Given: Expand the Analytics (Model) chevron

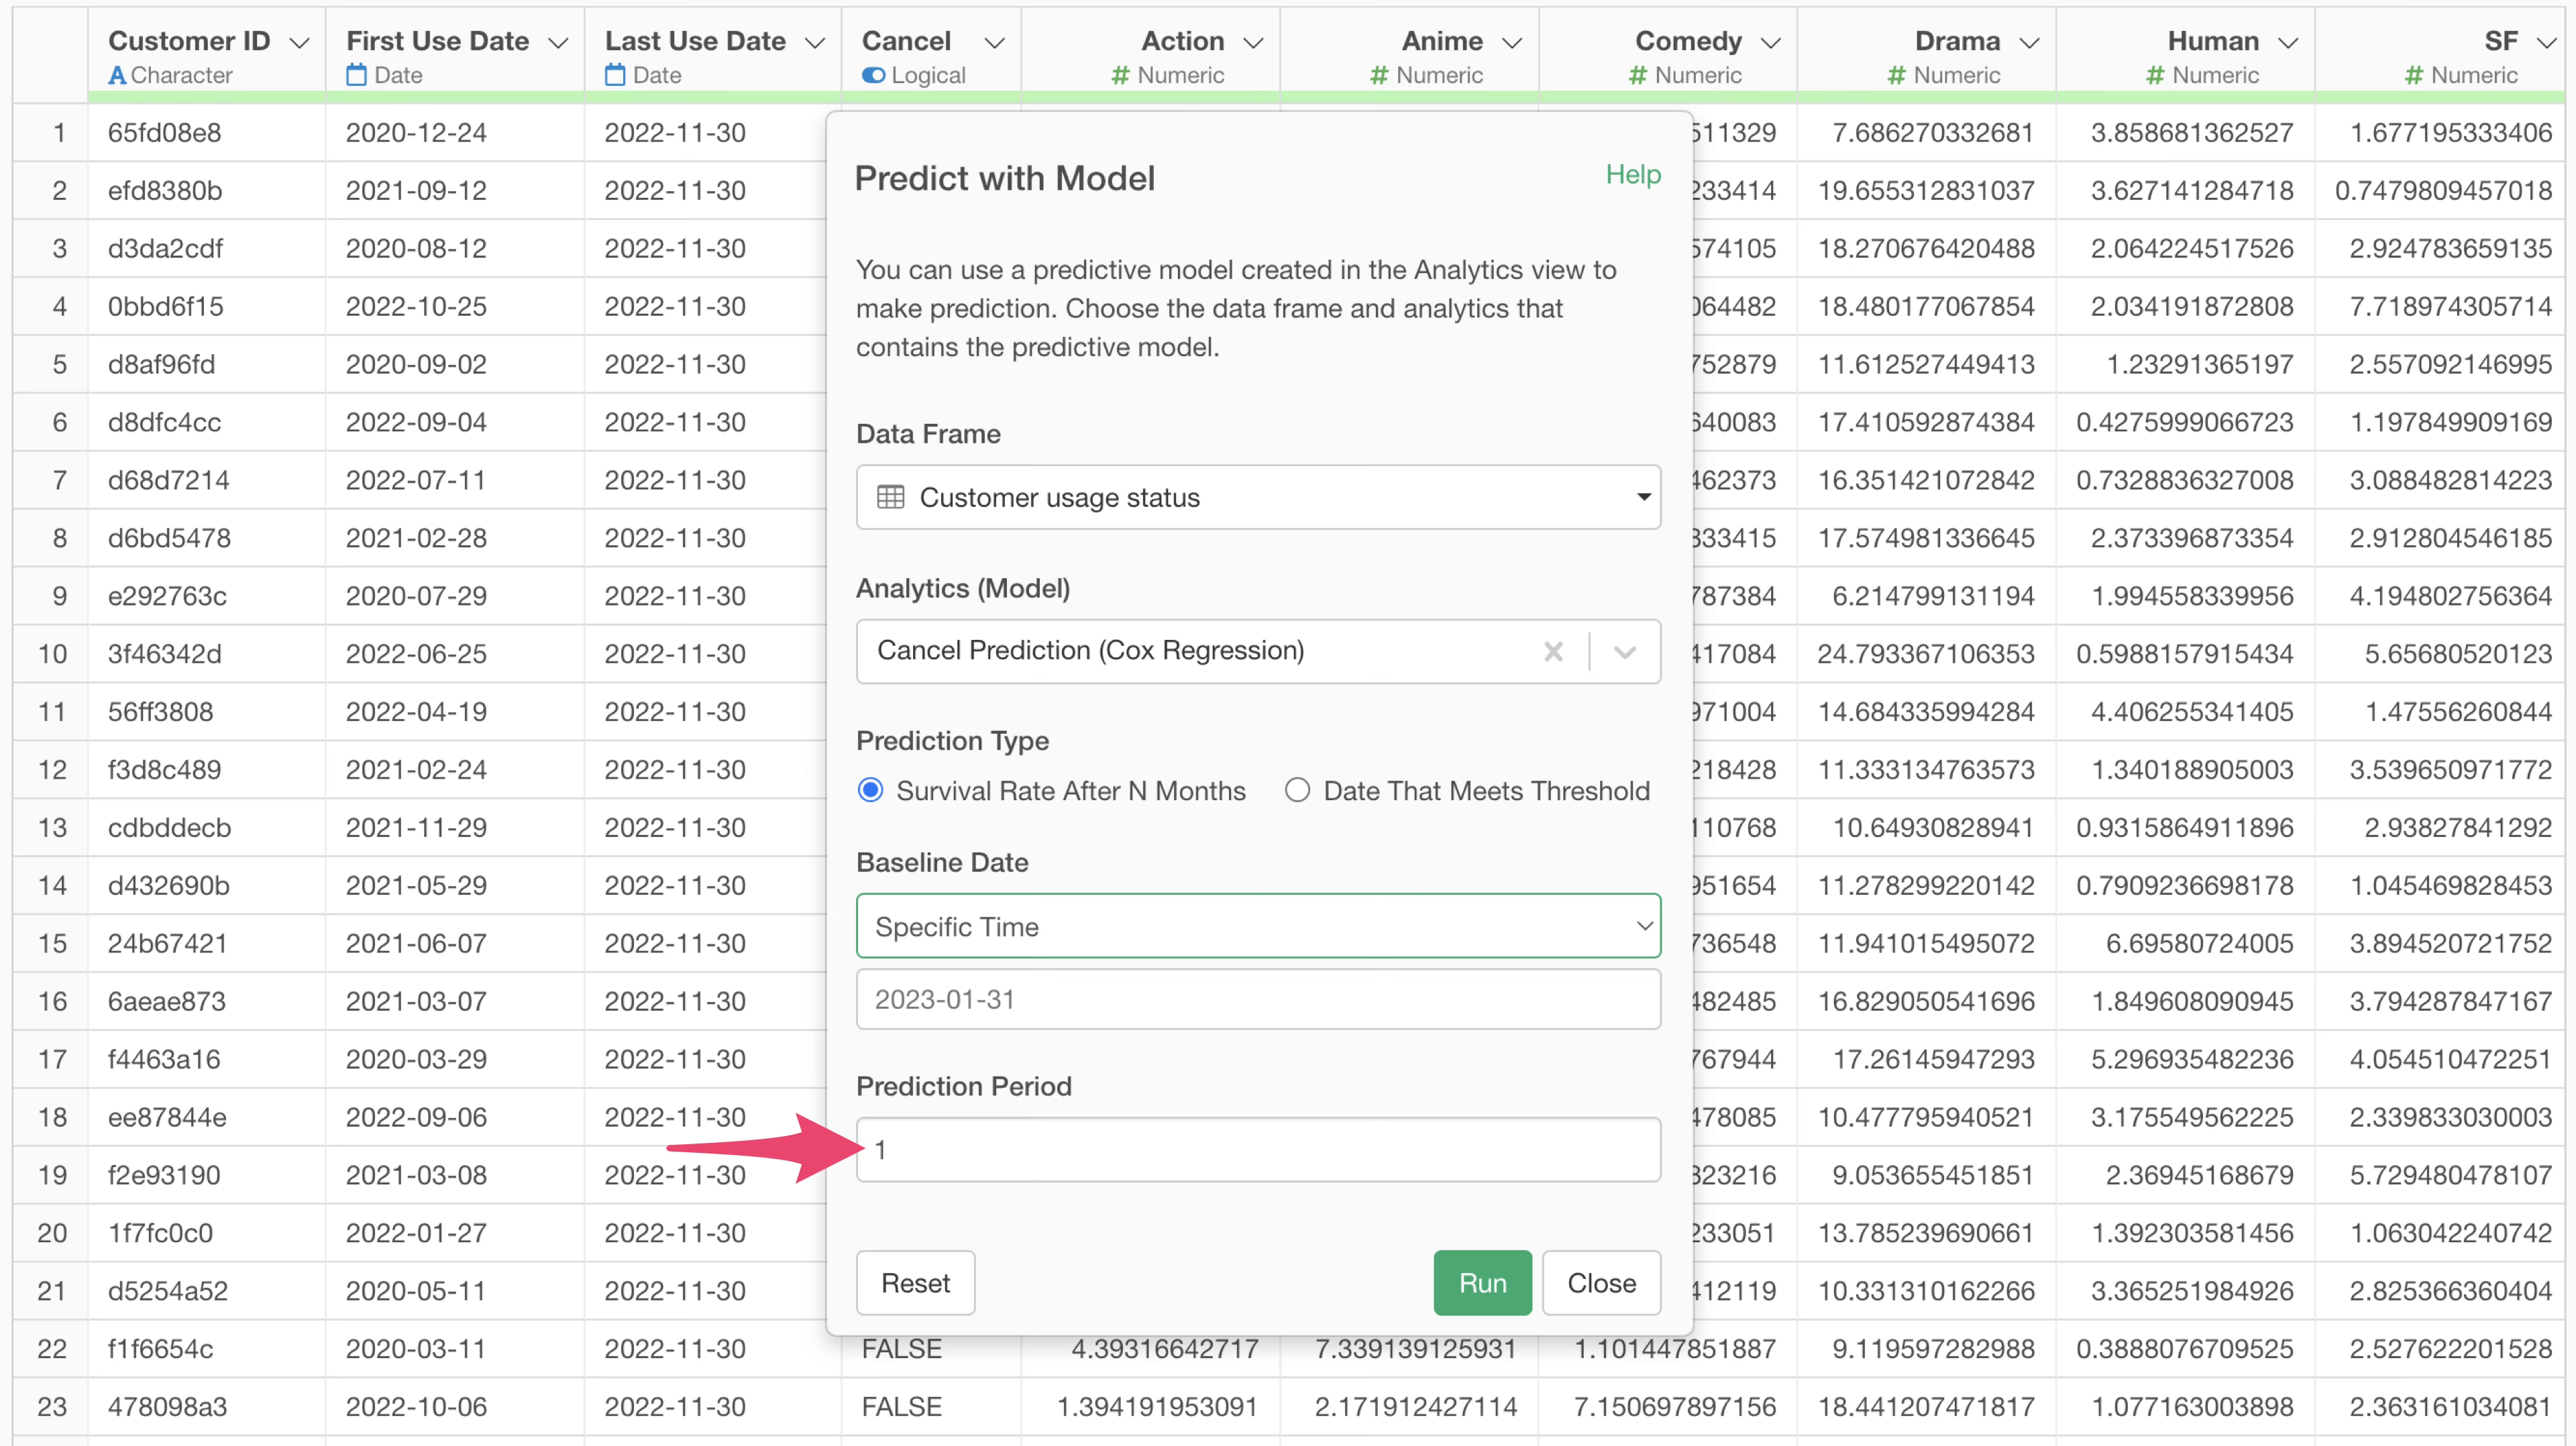Looking at the screenshot, I should pyautogui.click(x=1625, y=652).
